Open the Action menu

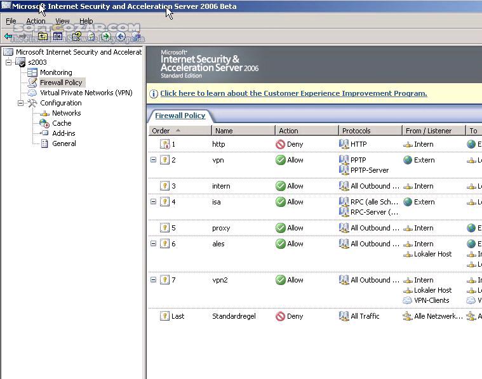tap(36, 21)
